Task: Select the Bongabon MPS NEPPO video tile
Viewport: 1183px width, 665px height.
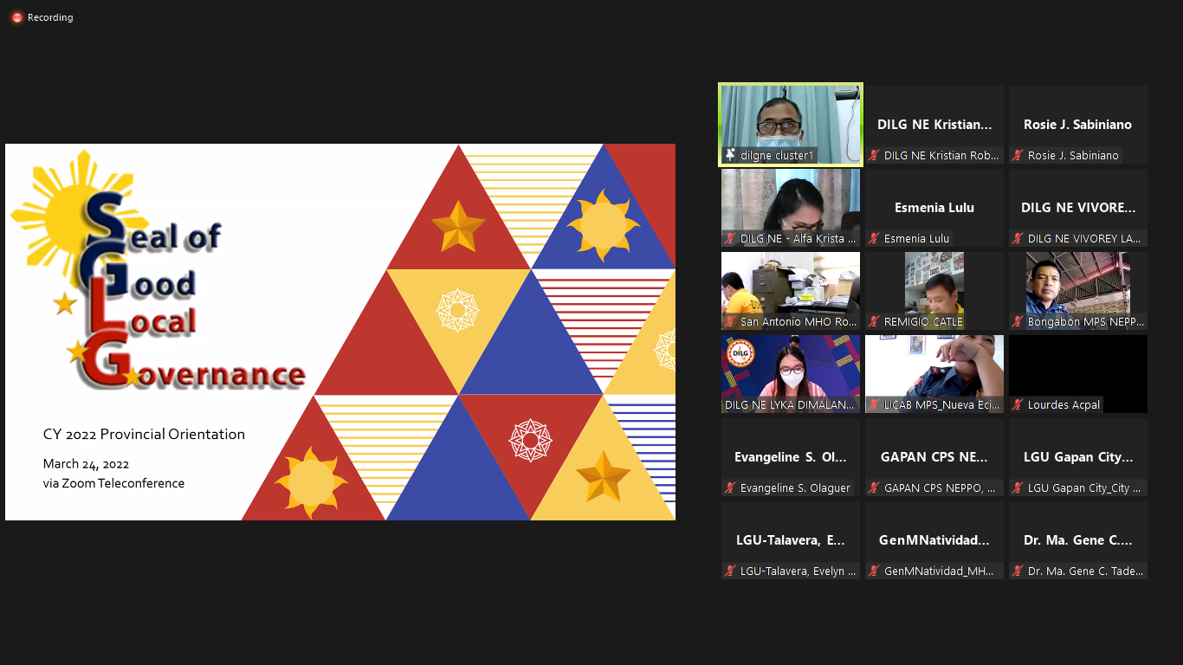Action: (1078, 291)
